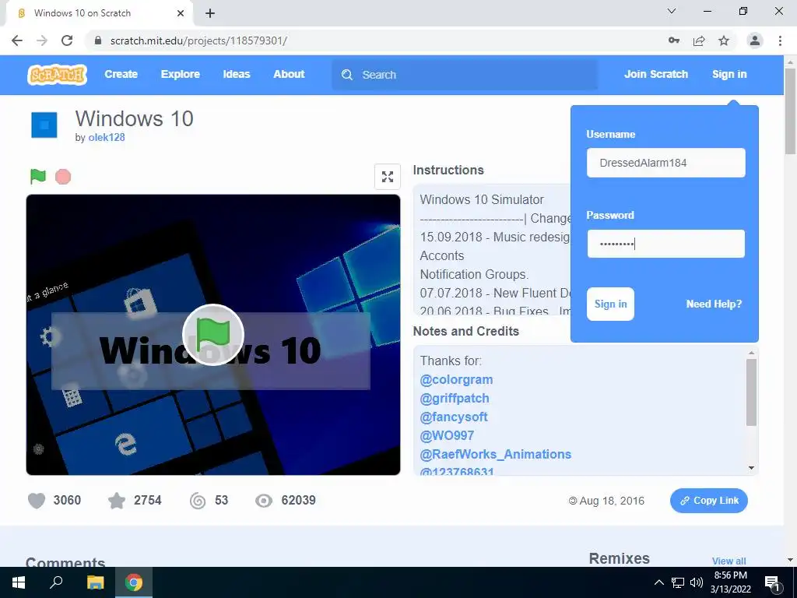Open File Explorer from taskbar

(95, 582)
